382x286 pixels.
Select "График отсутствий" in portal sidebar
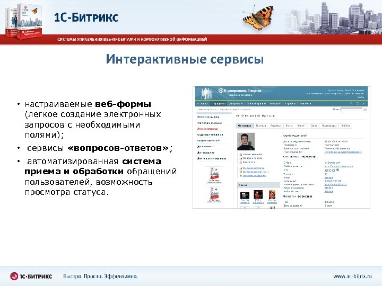209,140
